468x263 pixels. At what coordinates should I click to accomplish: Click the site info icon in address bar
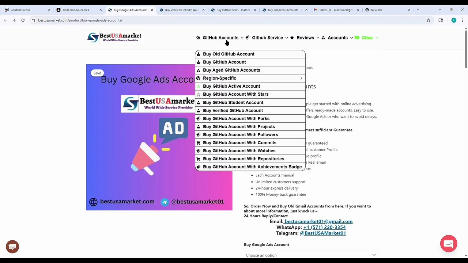coord(33,20)
